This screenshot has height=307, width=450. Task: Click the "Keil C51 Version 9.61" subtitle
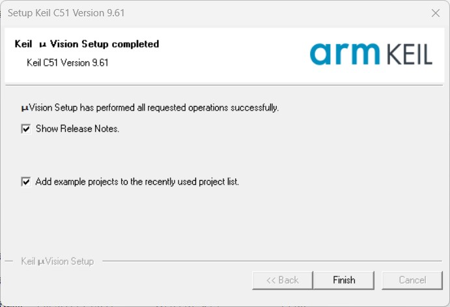(x=67, y=63)
